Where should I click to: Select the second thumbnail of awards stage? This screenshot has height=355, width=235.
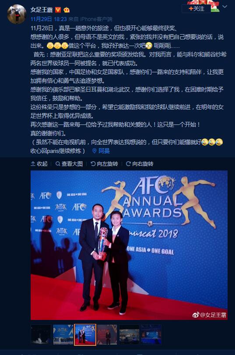point(63,334)
